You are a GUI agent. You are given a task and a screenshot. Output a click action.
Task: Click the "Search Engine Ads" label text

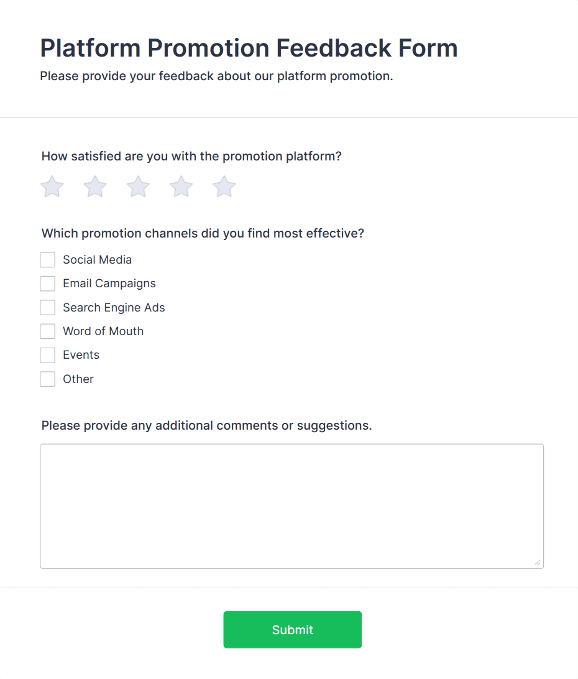(x=114, y=308)
